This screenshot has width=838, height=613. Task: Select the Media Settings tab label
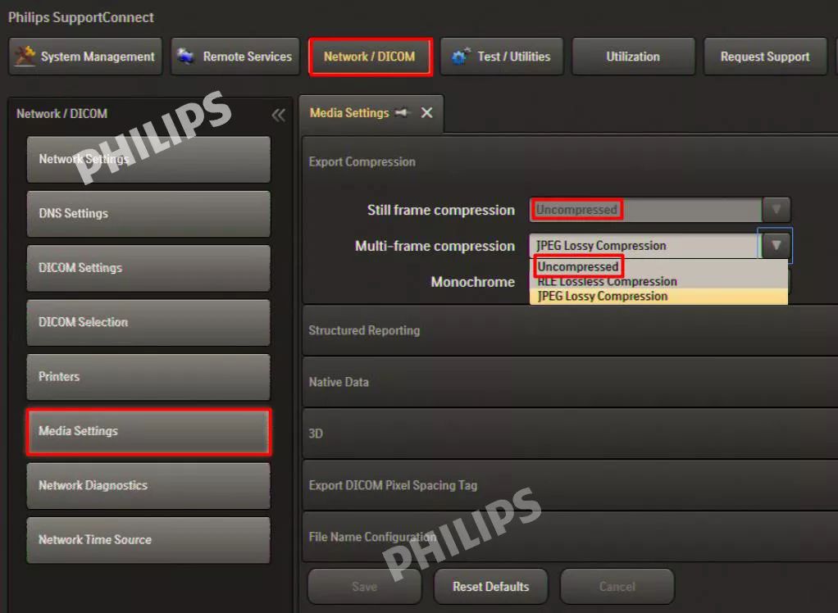(349, 112)
